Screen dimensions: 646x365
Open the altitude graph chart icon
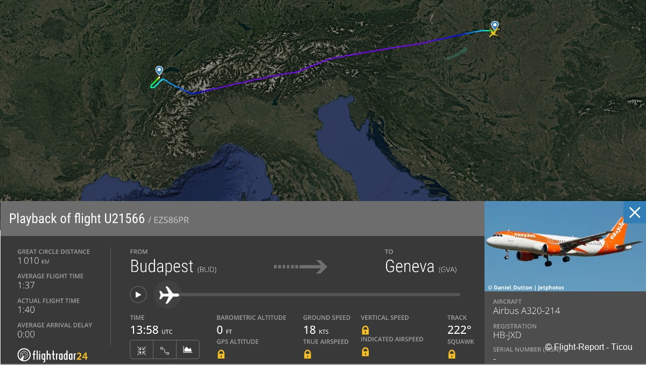[187, 350]
